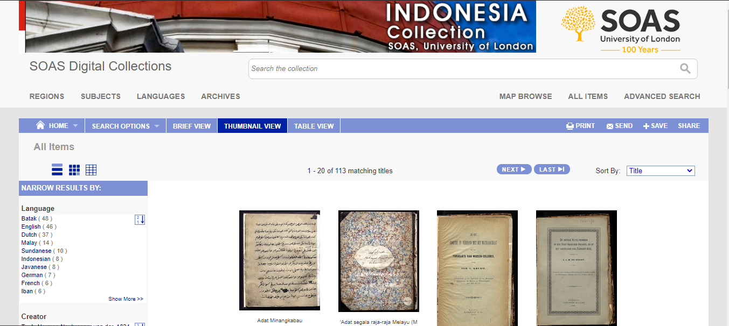Click the SOAS Digital Collections title
The width and height of the screenshot is (729, 326).
click(x=100, y=66)
